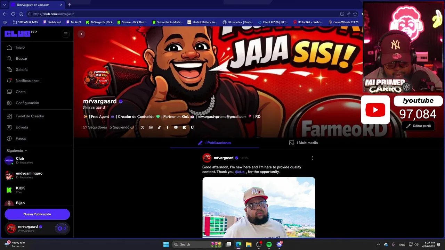The image size is (445, 250).
Task: Open the TikTok profile link icon
Action: click(159, 127)
